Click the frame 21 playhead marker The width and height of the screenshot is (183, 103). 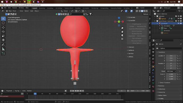35,94
